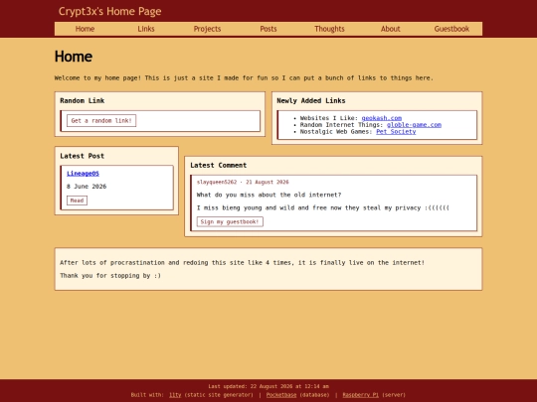Click the 'Random Internet Things:' label
The width and height of the screenshot is (537, 402).
(x=342, y=125)
